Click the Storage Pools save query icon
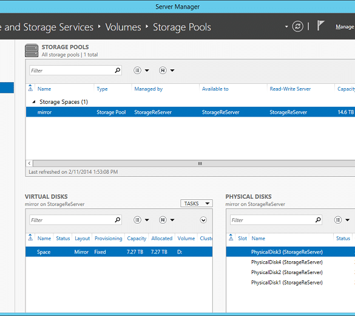This screenshot has height=316, width=355. tap(163, 70)
